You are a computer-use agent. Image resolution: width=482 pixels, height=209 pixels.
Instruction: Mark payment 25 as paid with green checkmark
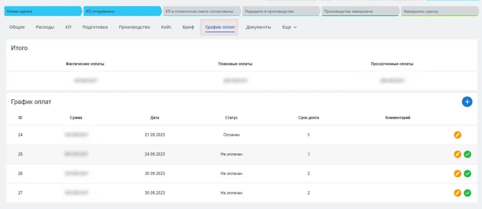[467, 154]
